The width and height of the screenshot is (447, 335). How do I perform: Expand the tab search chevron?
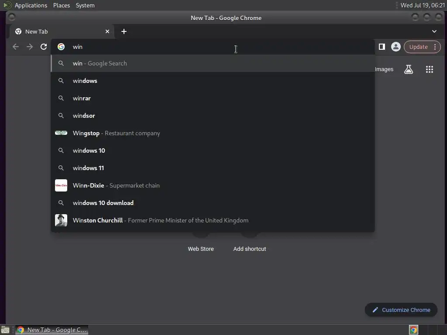(434, 31)
